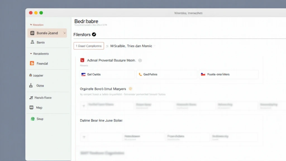Click the orange Feandal icon
Viewport: 286px width, 161px height.
coord(32,63)
